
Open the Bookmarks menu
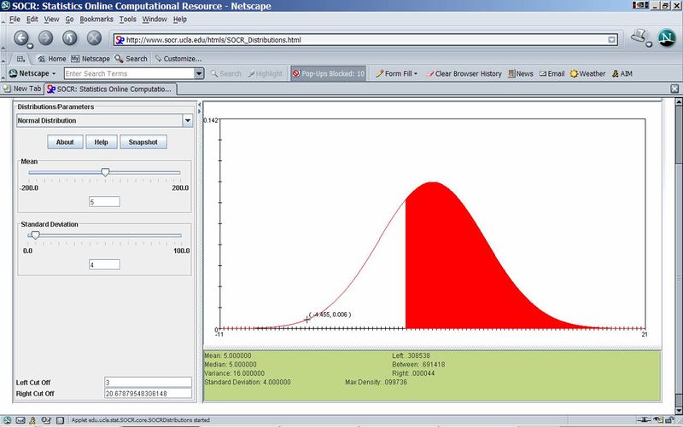pos(96,19)
